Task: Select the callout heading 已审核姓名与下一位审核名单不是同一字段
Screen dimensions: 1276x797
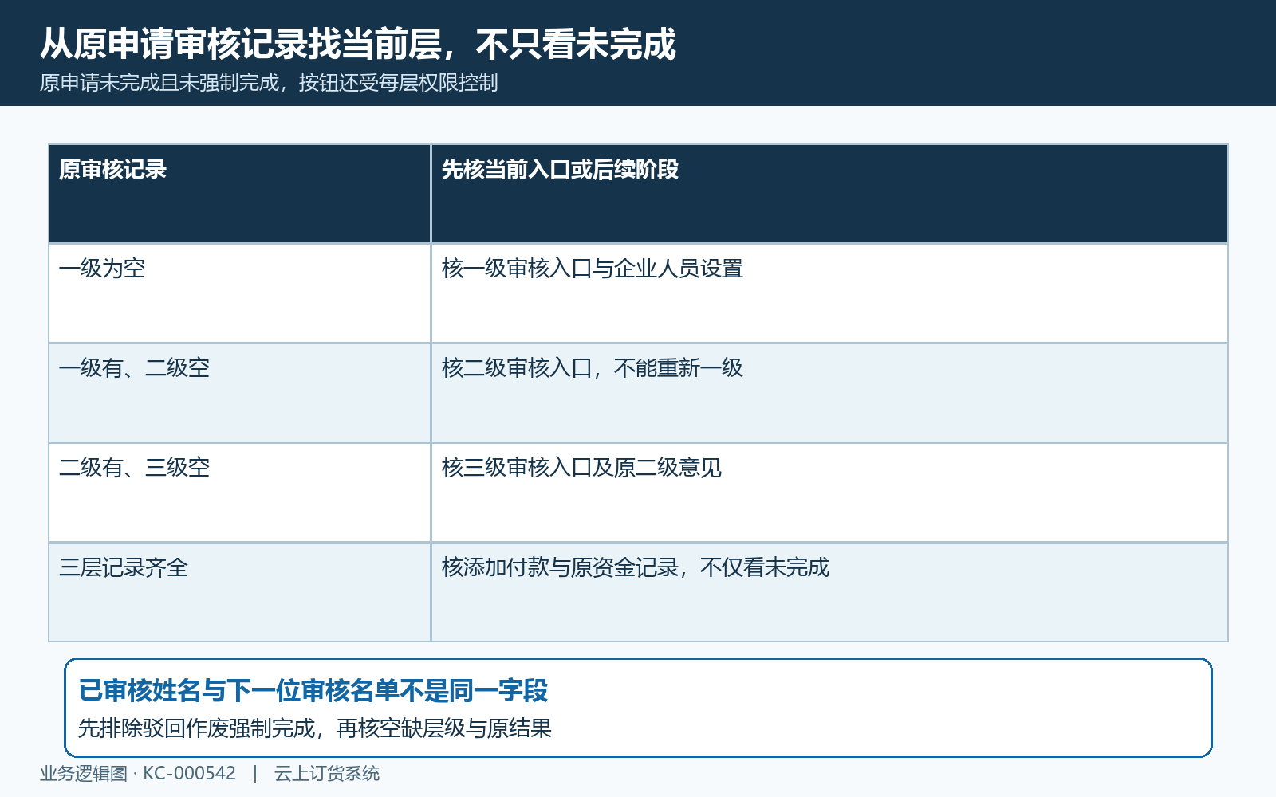Action: (313, 691)
